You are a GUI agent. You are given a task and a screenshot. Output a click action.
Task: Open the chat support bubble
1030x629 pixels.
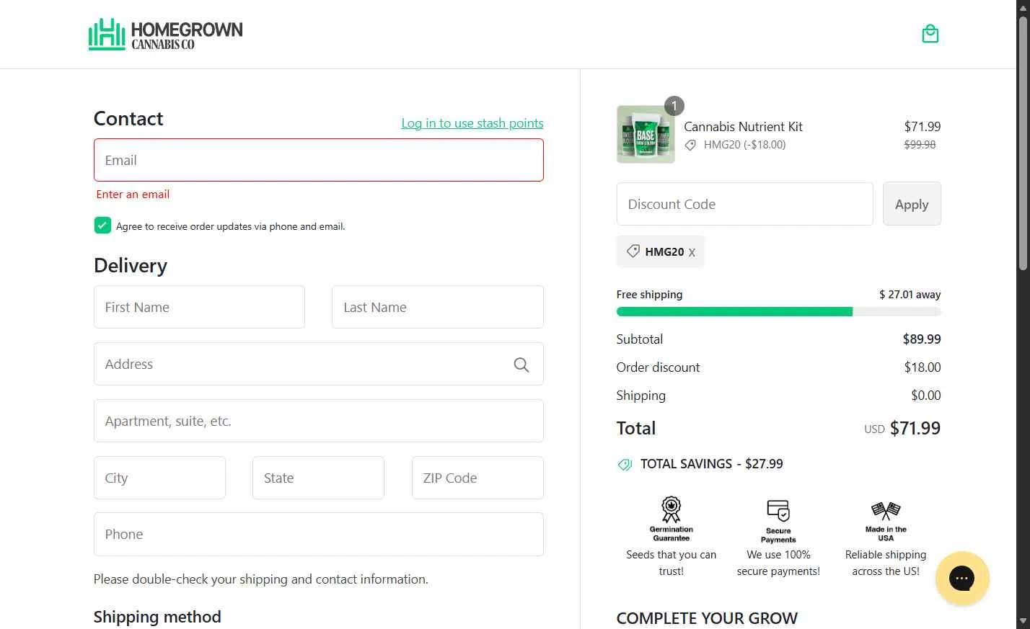tap(962, 578)
